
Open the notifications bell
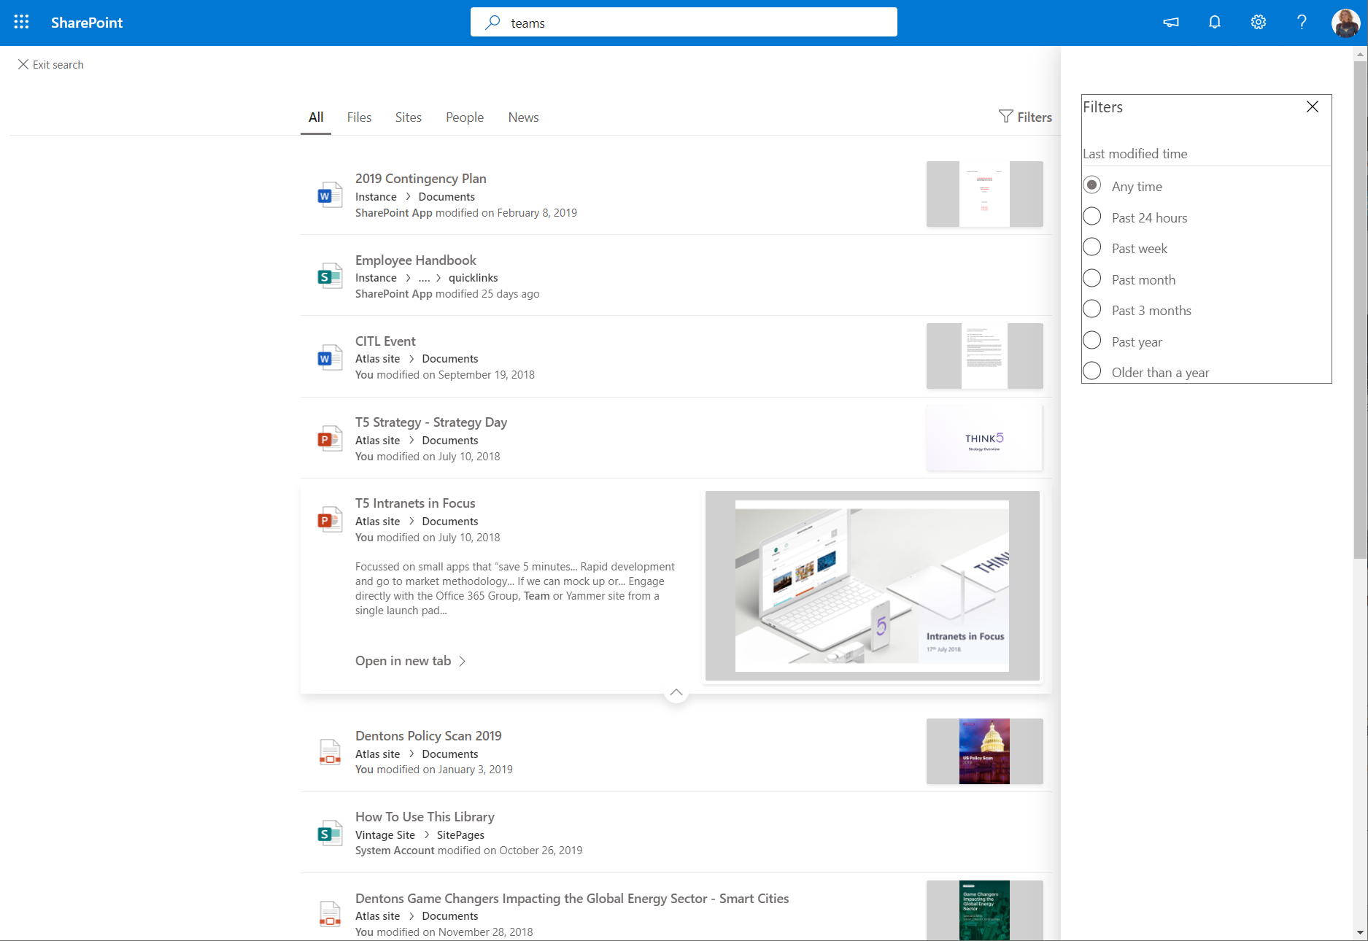pyautogui.click(x=1215, y=23)
